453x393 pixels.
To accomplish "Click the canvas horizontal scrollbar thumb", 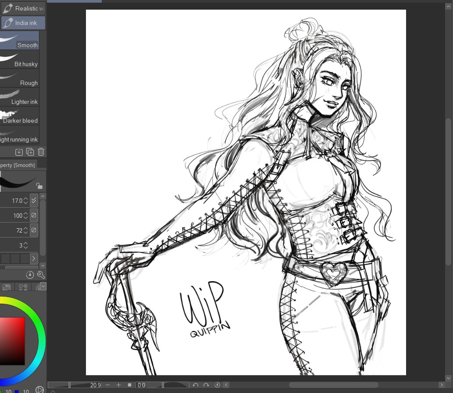I will [334, 385].
